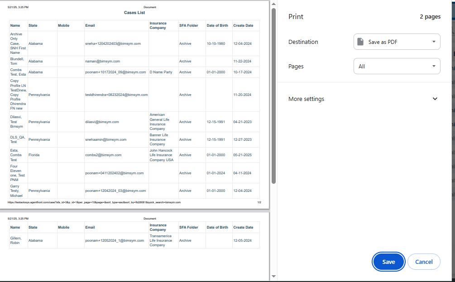Click the Create Date header on first page
Screen dimensions: 455x282
[243, 25]
